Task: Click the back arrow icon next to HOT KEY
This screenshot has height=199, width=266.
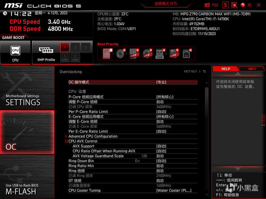Action: pyautogui.click(x=204, y=71)
